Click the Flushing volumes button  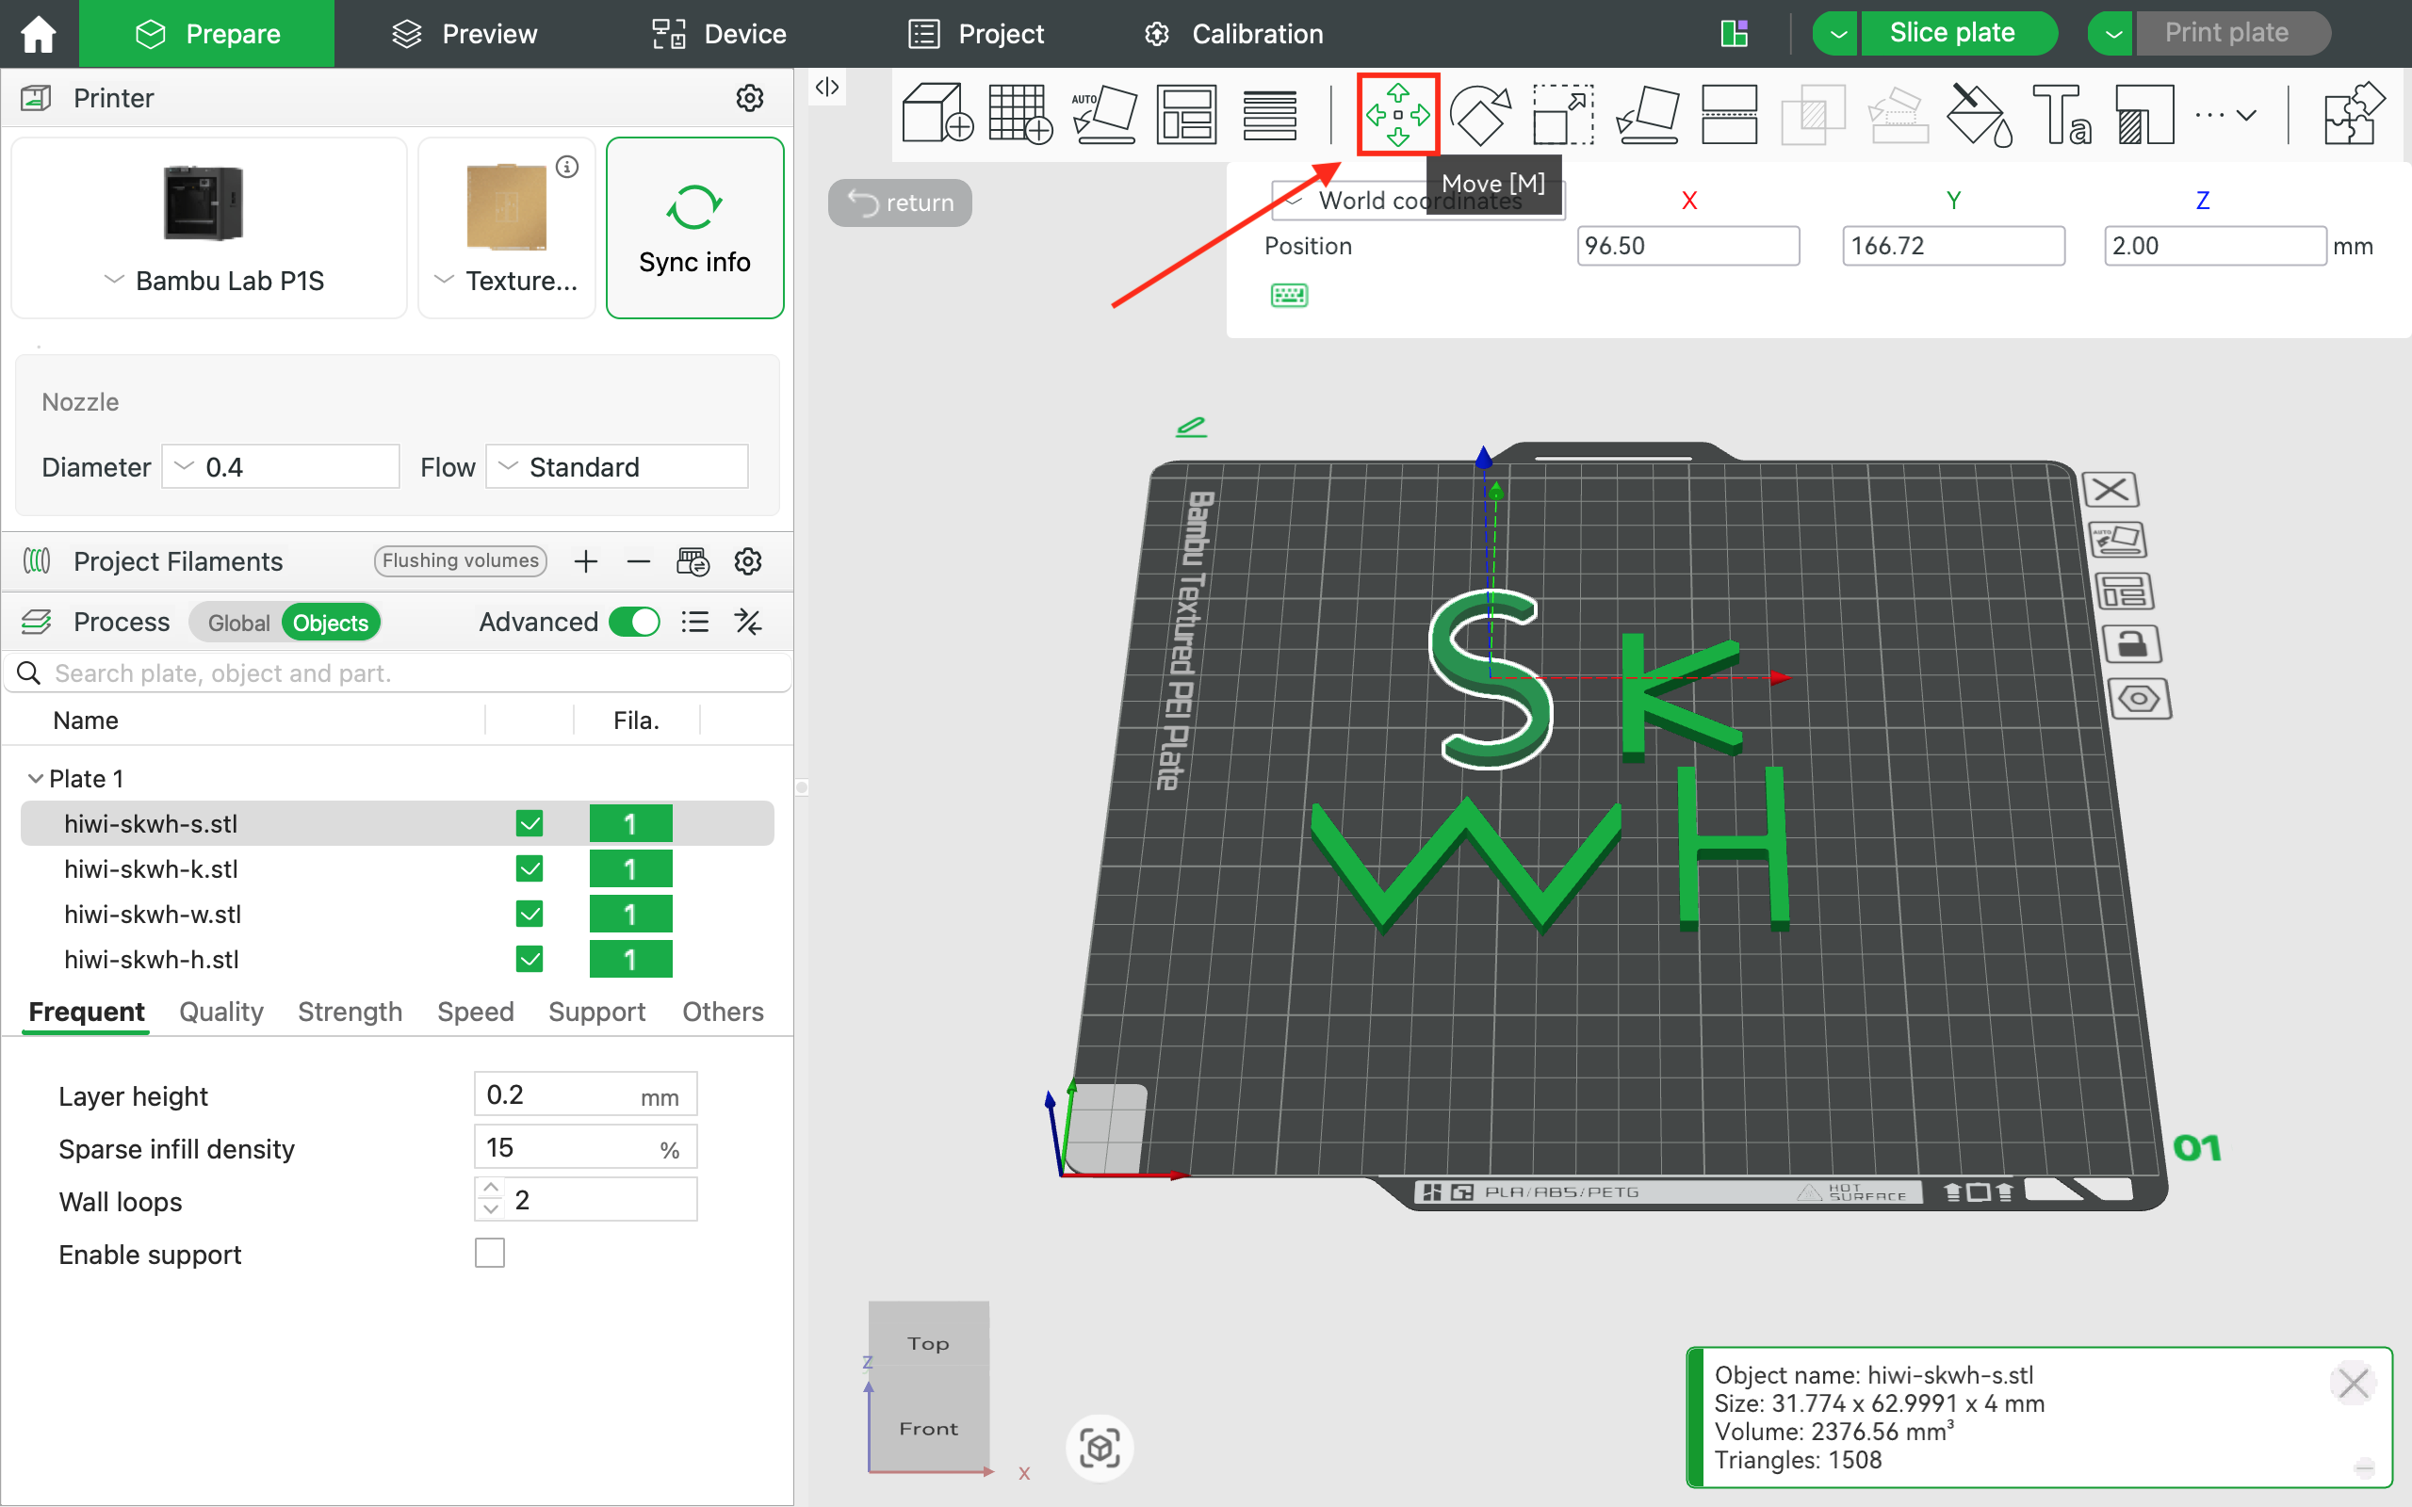pyautogui.click(x=461, y=561)
